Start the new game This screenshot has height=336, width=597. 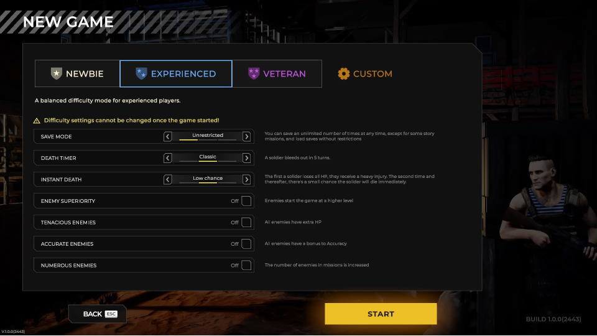coord(381,314)
